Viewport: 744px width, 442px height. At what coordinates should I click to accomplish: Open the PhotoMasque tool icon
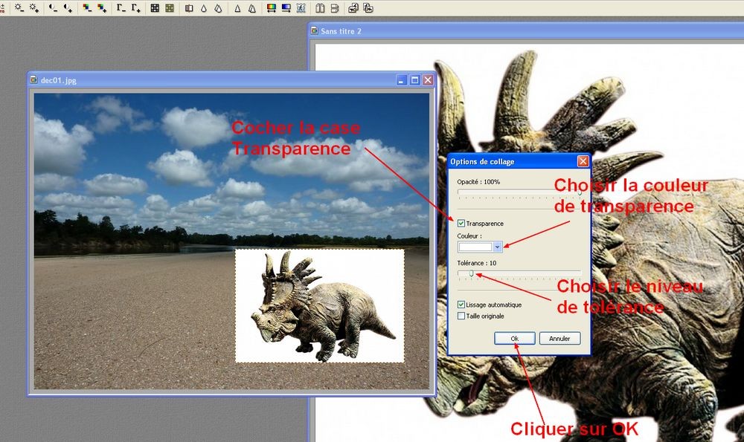point(301,8)
